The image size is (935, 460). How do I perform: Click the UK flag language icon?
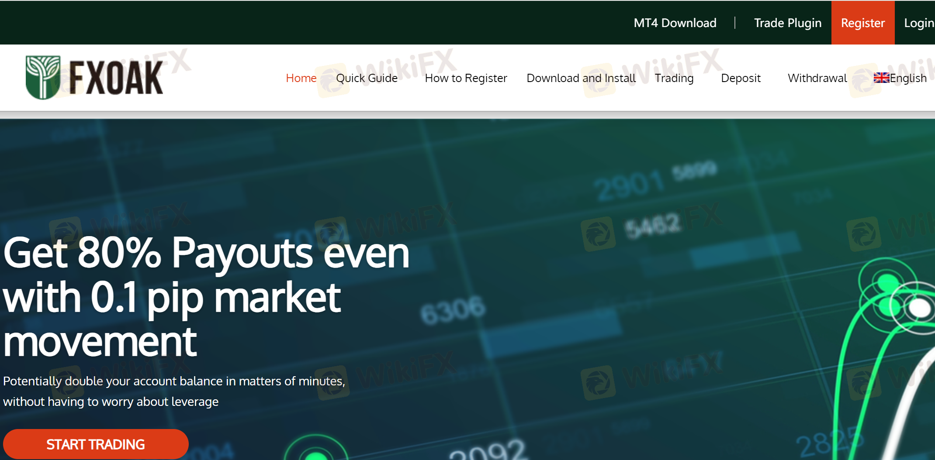click(x=881, y=78)
